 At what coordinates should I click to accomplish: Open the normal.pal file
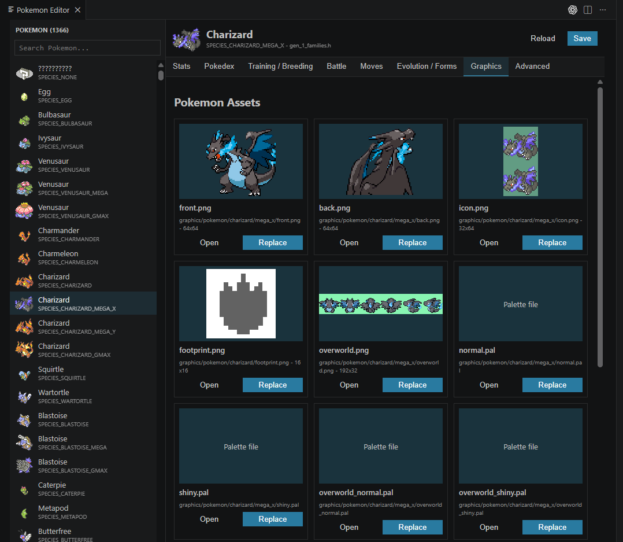coord(489,385)
